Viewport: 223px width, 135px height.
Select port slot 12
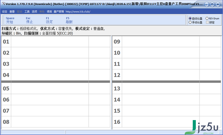[x=166, y=75]
